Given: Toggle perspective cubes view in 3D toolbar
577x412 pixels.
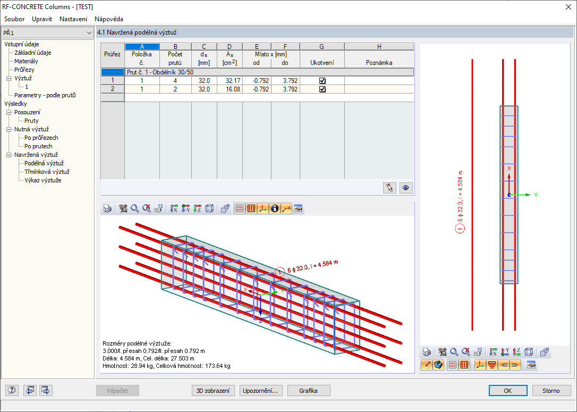Looking at the screenshot, I should click(225, 209).
